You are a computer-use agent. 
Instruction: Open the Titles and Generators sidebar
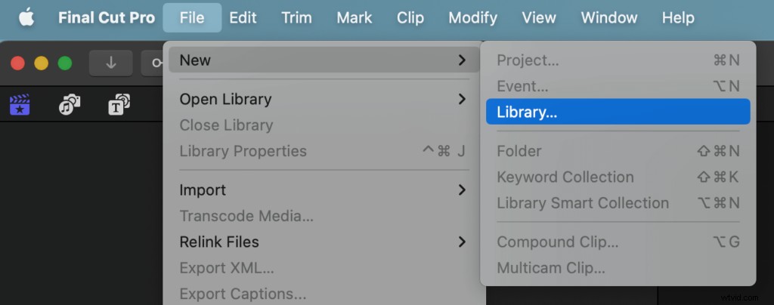[119, 104]
